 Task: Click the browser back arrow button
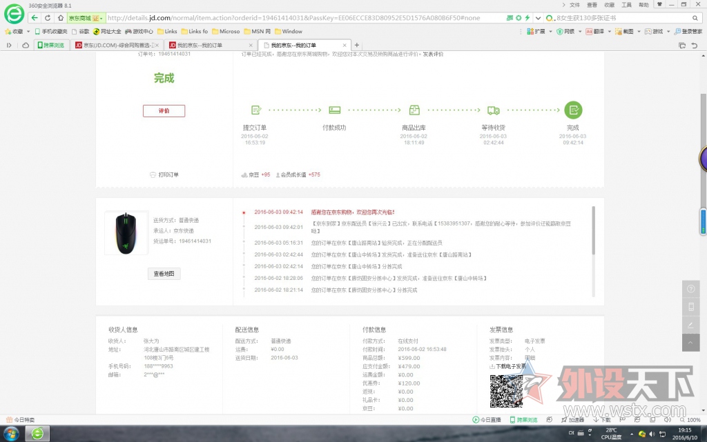point(35,17)
